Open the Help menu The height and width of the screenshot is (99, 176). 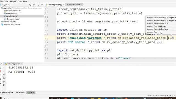click(25, 1)
